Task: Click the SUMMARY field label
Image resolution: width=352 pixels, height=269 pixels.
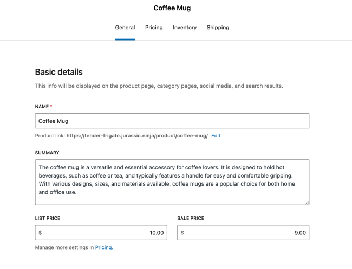Action: coord(47,153)
